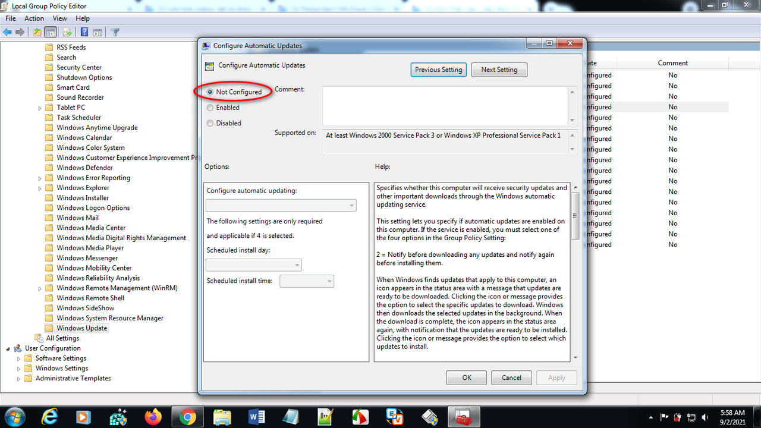Open Firefox from the taskbar
The image size is (761, 428).
coord(153,417)
